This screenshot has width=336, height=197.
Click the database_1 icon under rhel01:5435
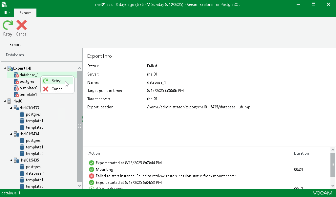[22, 173]
